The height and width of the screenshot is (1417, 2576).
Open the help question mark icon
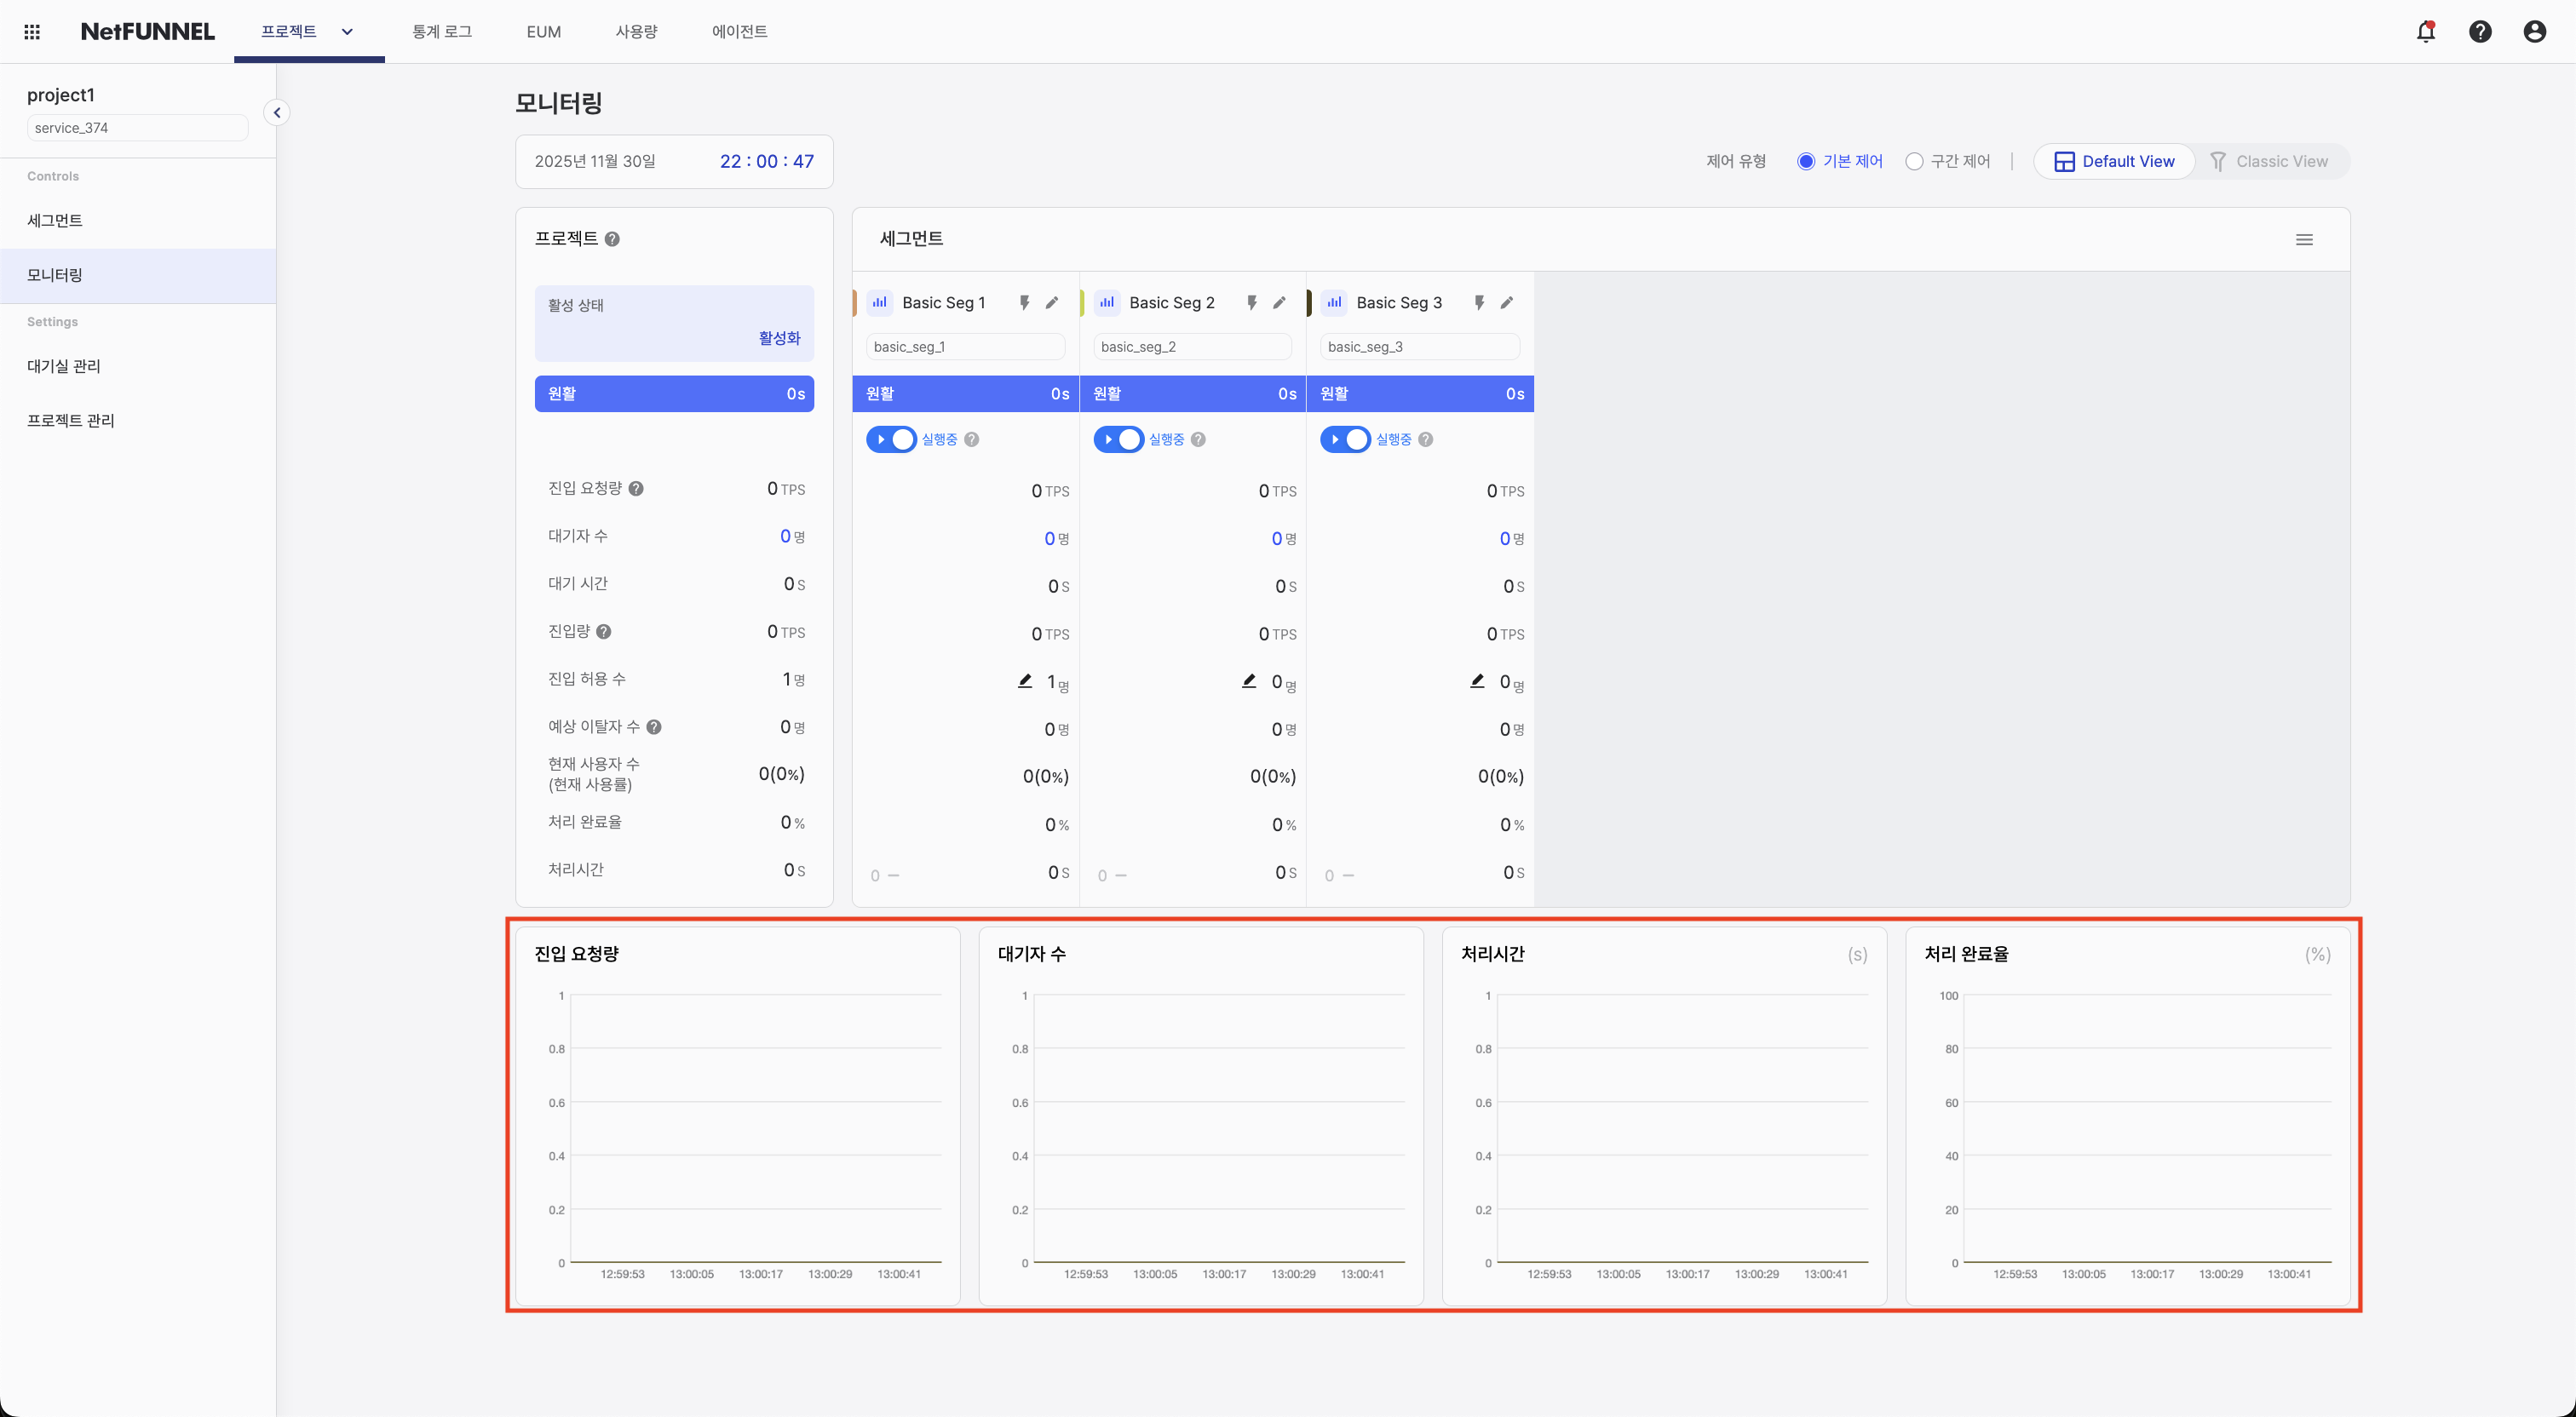tap(2480, 32)
